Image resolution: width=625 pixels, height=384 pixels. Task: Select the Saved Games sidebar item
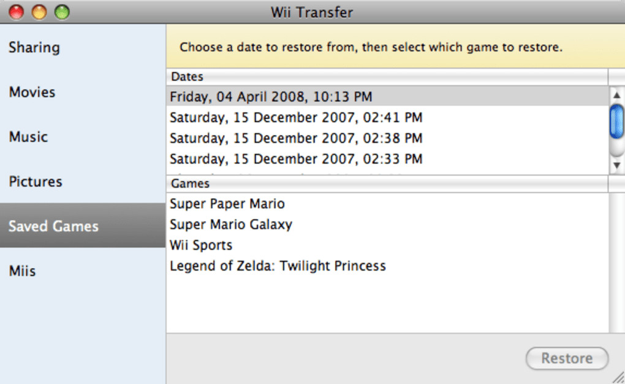point(53,226)
